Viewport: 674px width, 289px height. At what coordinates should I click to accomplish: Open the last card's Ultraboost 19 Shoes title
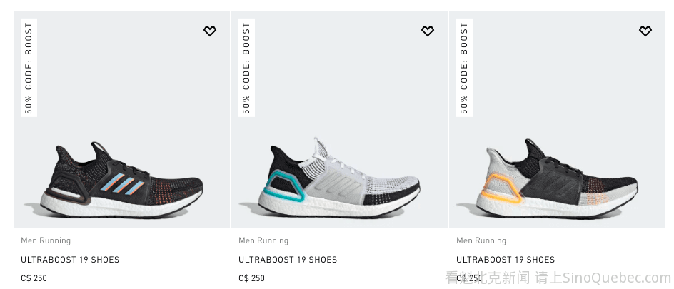tap(505, 260)
